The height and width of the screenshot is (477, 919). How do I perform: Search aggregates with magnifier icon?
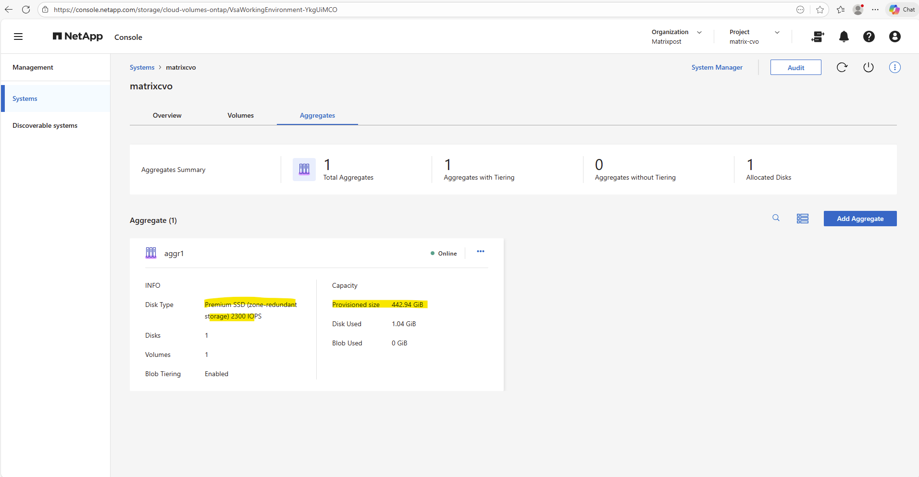(x=776, y=218)
